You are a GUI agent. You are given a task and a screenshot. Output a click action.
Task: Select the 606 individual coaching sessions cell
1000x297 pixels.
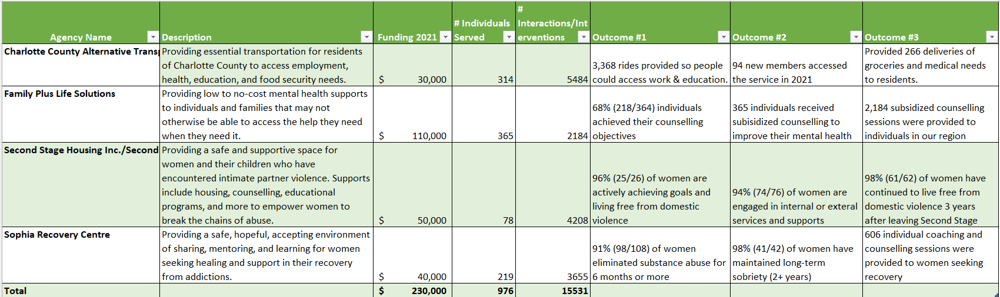tap(931, 255)
